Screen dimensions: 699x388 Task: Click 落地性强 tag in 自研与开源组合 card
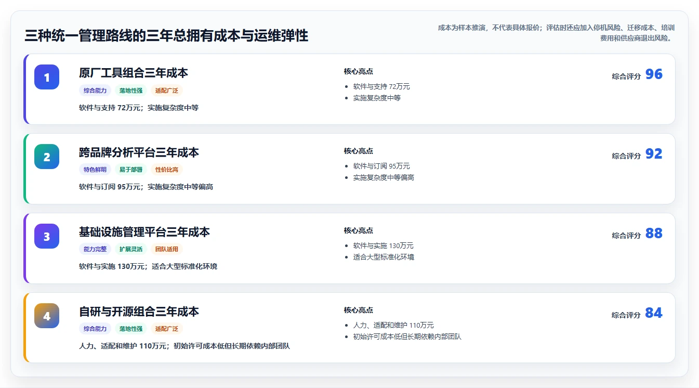click(x=131, y=329)
